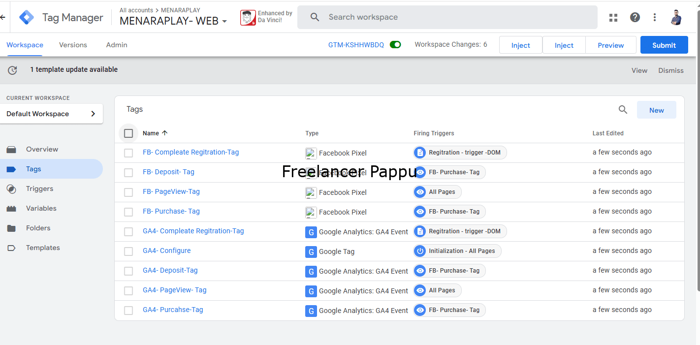The width and height of the screenshot is (700, 345).
Task: Switch to the Workspace tab
Action: coord(25,45)
